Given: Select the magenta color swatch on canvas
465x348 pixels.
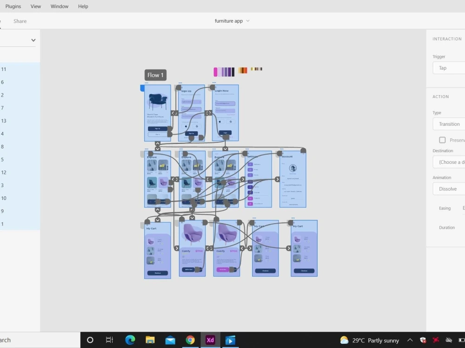Looking at the screenshot, I should pyautogui.click(x=215, y=72).
